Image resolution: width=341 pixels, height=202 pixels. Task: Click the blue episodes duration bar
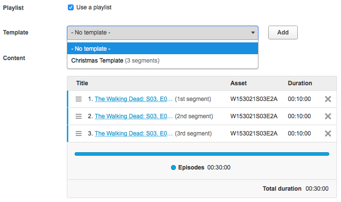[201, 154]
